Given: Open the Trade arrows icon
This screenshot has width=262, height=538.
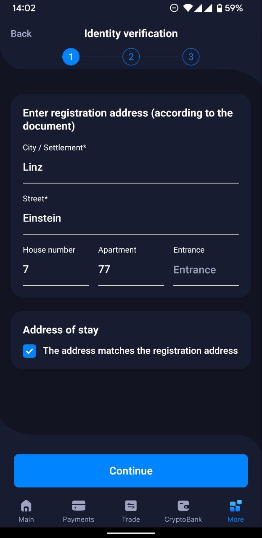Looking at the screenshot, I should click(x=131, y=506).
